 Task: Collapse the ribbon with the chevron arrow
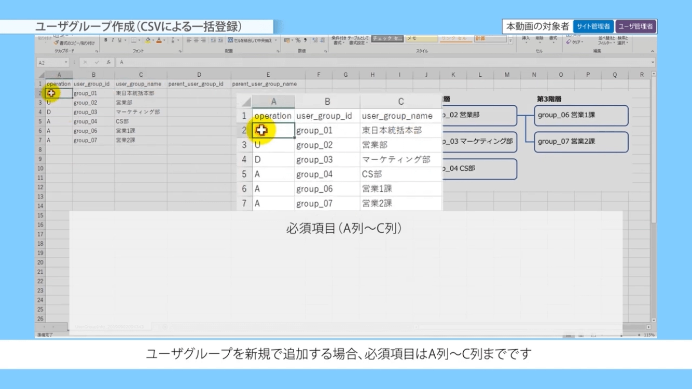(653, 51)
